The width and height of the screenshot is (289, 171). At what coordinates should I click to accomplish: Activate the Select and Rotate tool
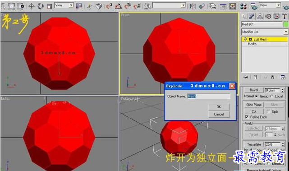click(41, 6)
